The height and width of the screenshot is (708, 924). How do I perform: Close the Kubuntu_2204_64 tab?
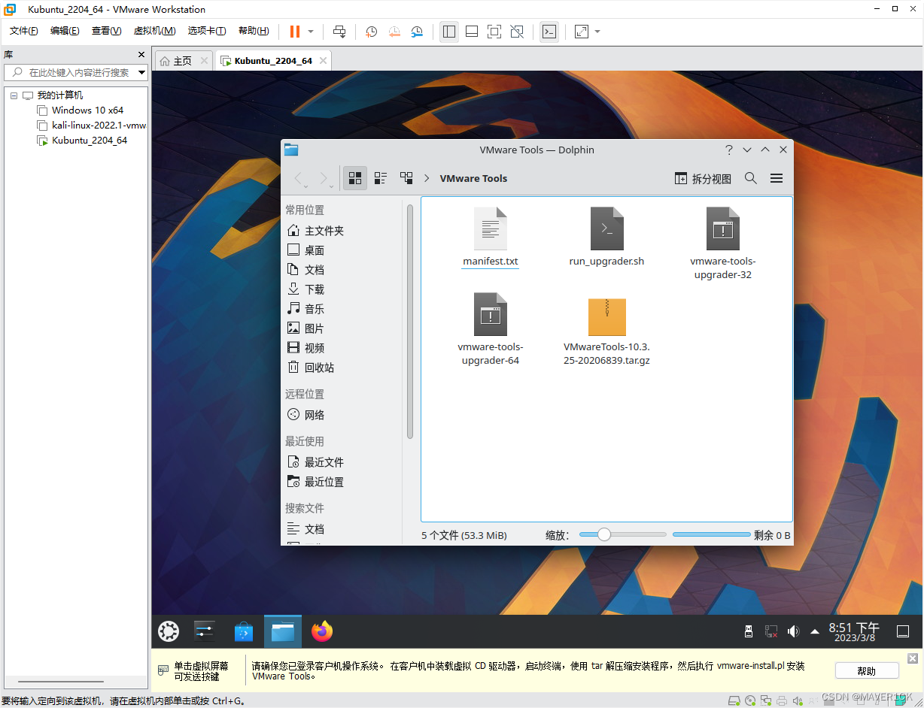[323, 61]
